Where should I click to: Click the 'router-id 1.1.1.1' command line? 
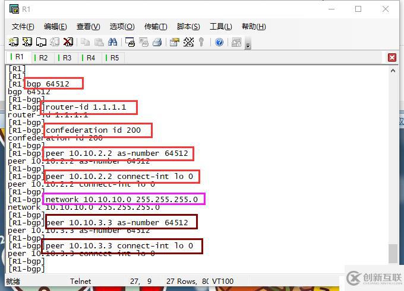tap(86, 107)
